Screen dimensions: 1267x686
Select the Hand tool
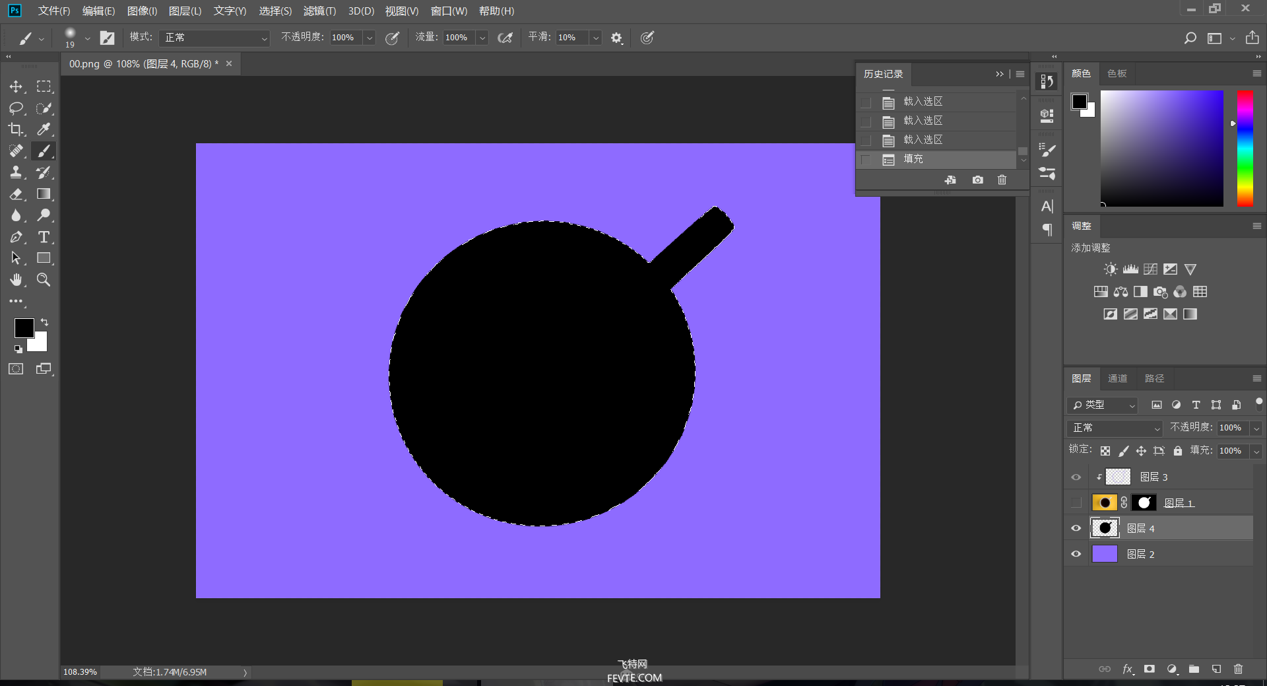click(x=16, y=279)
